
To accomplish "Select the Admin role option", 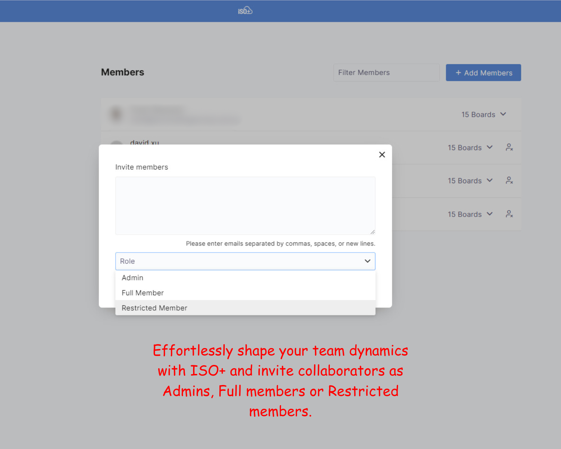I will (132, 278).
